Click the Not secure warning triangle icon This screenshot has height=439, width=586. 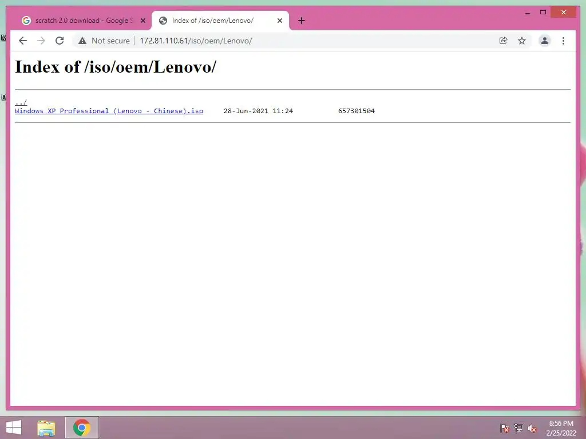(x=82, y=41)
